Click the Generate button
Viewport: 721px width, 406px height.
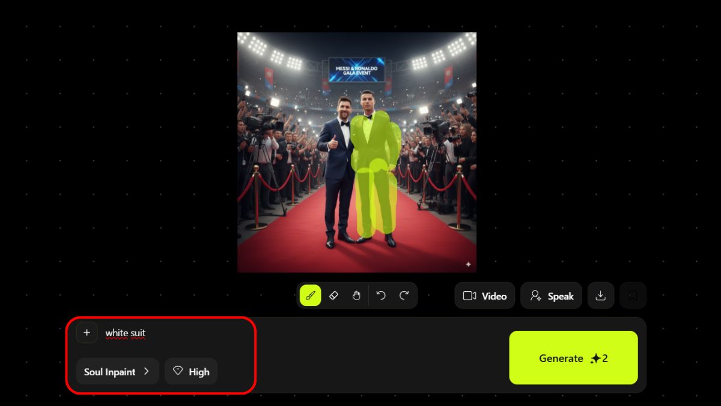tap(573, 358)
